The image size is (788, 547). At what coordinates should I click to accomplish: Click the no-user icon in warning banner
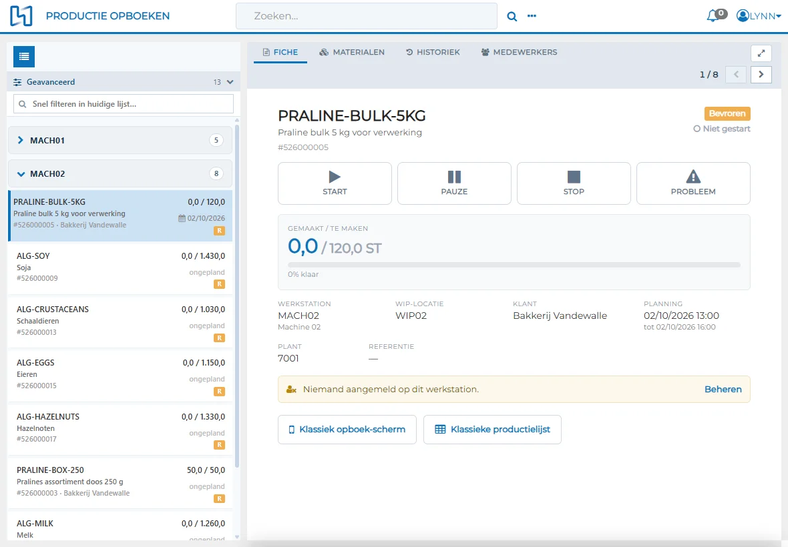[291, 390]
